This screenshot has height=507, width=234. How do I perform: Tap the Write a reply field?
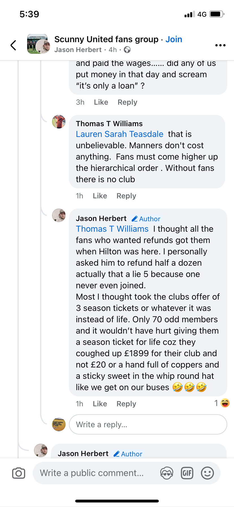(x=148, y=424)
